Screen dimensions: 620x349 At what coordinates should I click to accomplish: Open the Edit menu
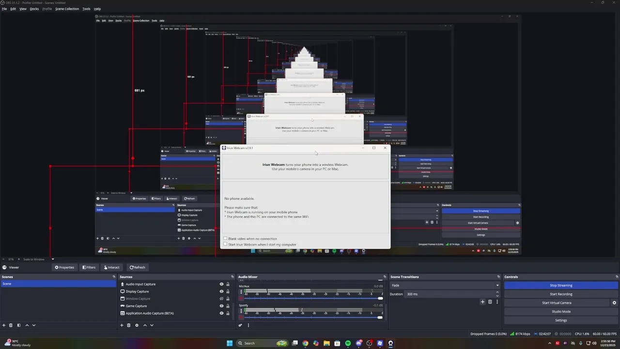[13, 9]
